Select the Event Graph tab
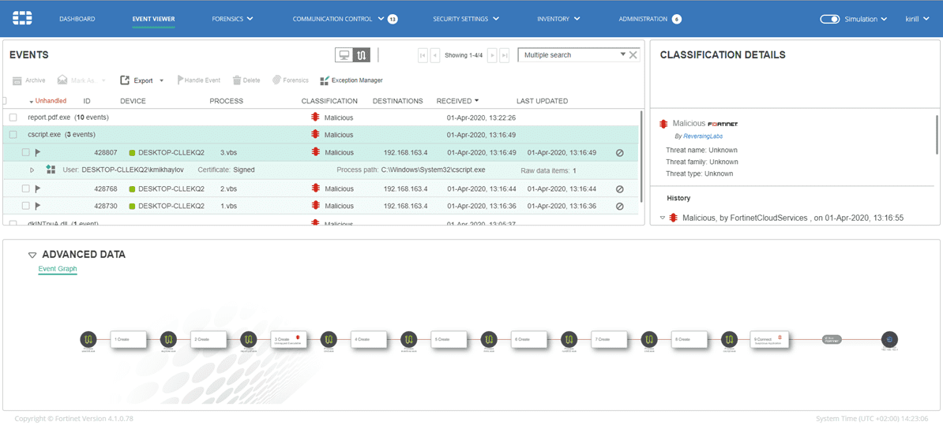 [58, 269]
